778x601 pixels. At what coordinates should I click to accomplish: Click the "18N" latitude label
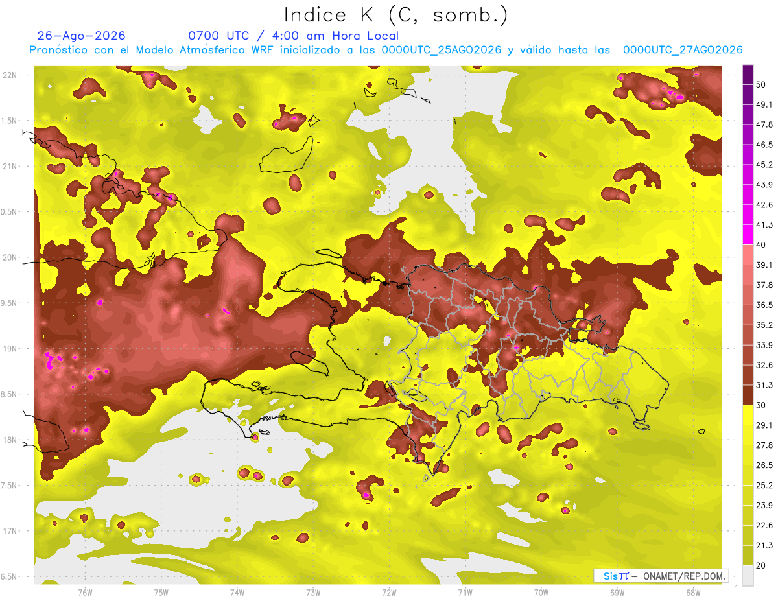click(x=10, y=440)
